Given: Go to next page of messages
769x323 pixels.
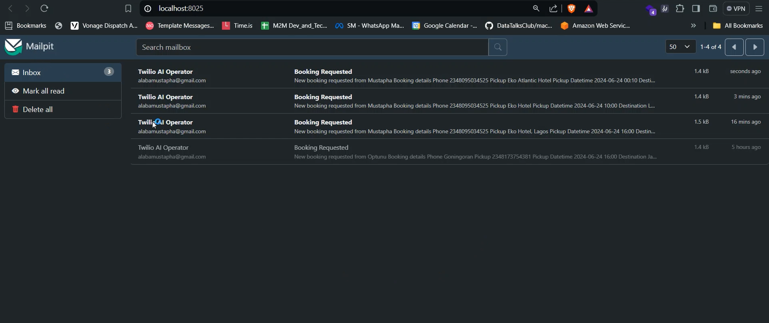Looking at the screenshot, I should 755,47.
